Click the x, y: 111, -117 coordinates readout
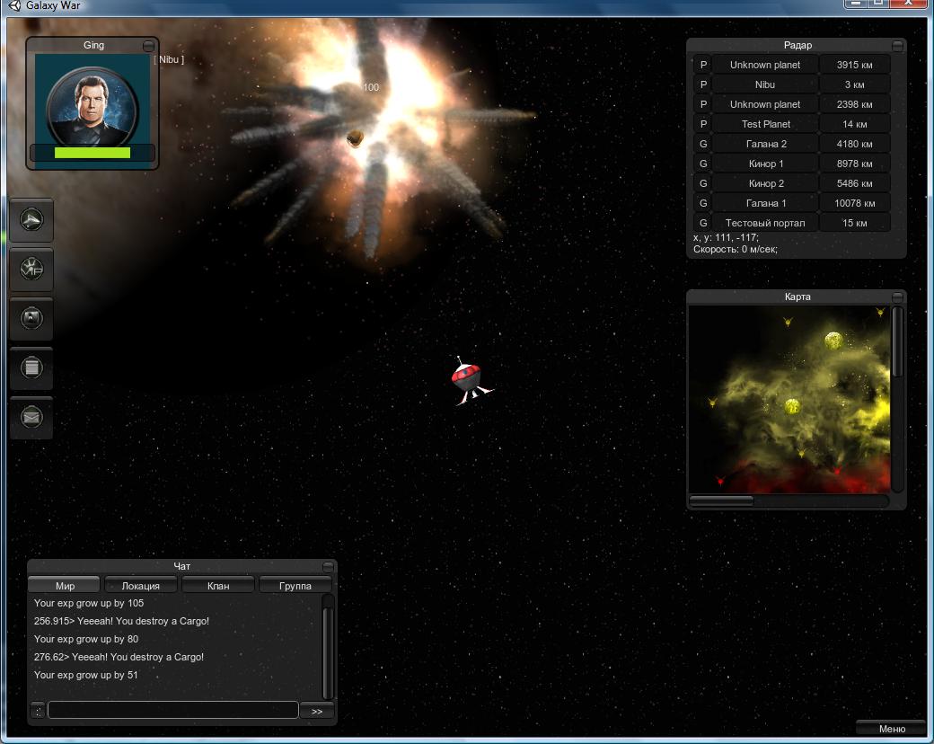This screenshot has width=934, height=744. pyautogui.click(x=726, y=237)
